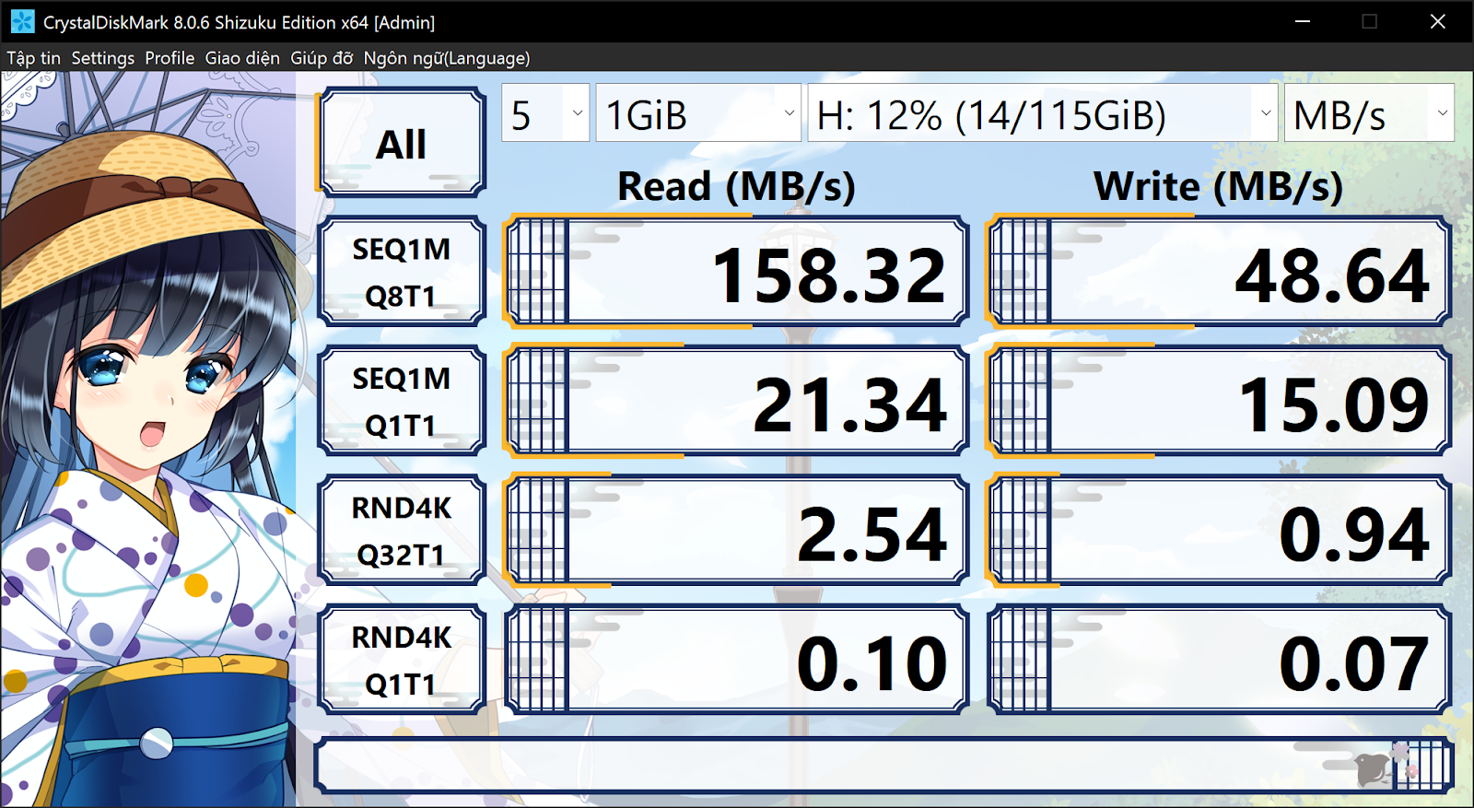Image resolution: width=1474 pixels, height=808 pixels.
Task: Select the 15.09 write result
Action: (x=1219, y=401)
